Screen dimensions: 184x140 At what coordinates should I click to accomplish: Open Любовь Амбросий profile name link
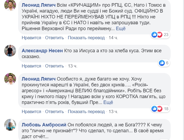pyautogui.click(x=43, y=124)
